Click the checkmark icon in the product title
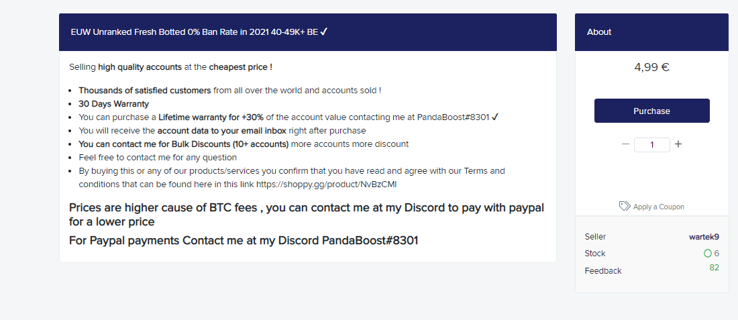Viewport: 738px width, 320px height. (324, 32)
